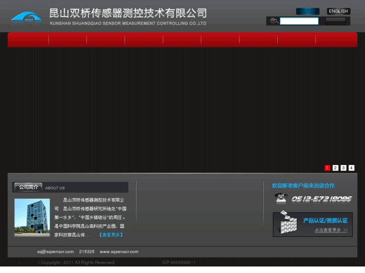
Task: Click the dark search submit button
Action: 335,21
